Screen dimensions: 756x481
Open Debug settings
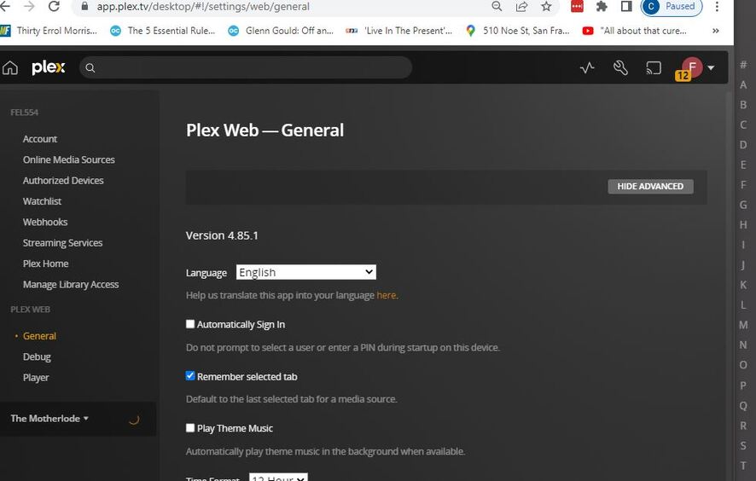point(37,356)
